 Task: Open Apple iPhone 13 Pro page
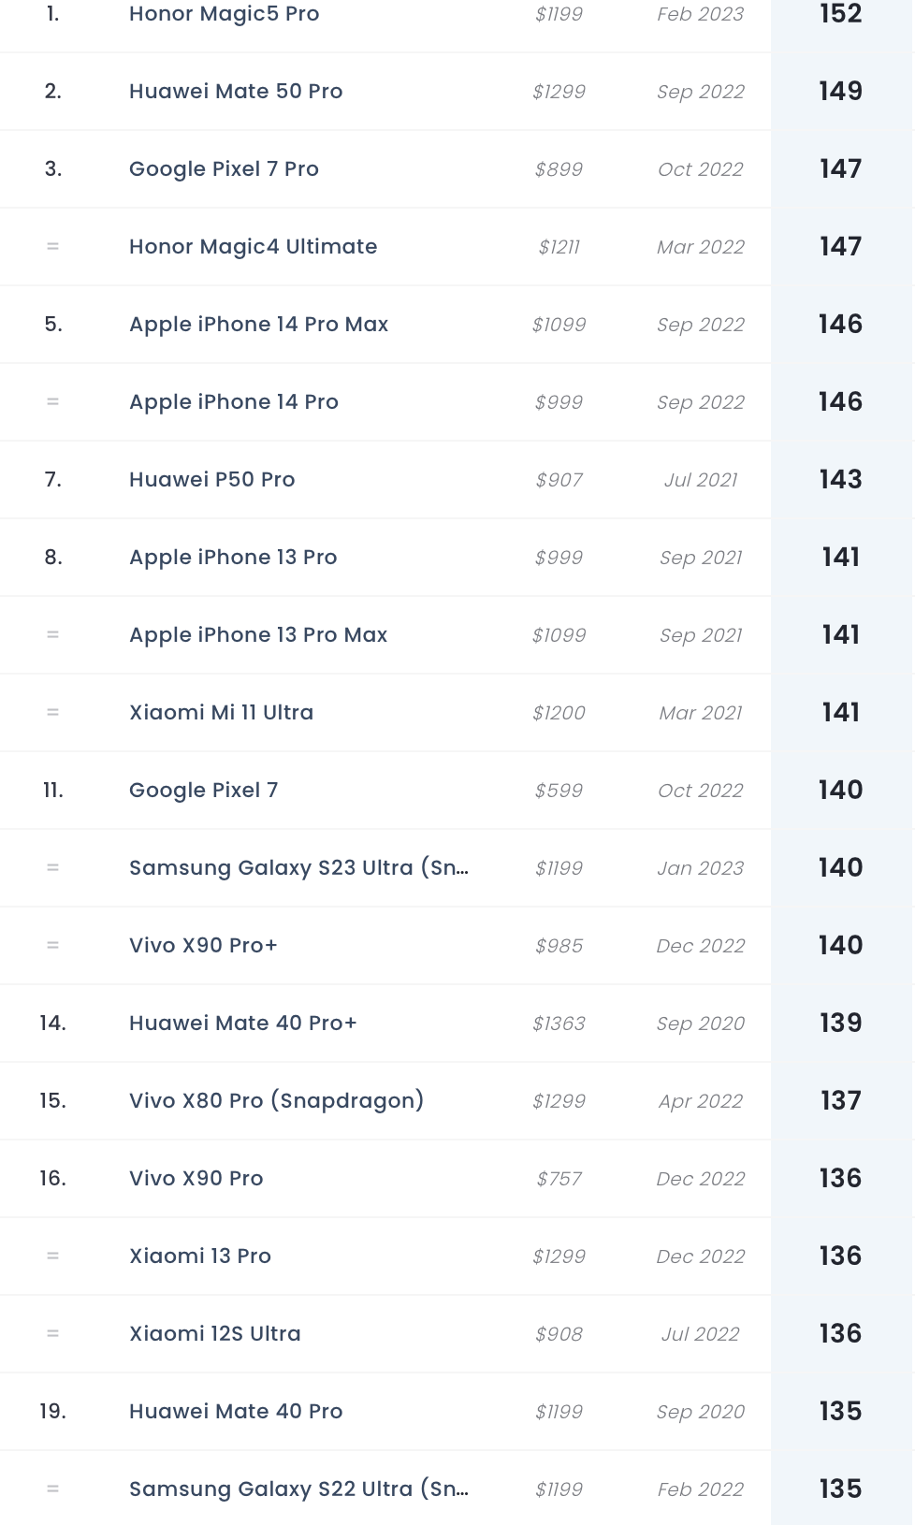point(233,558)
